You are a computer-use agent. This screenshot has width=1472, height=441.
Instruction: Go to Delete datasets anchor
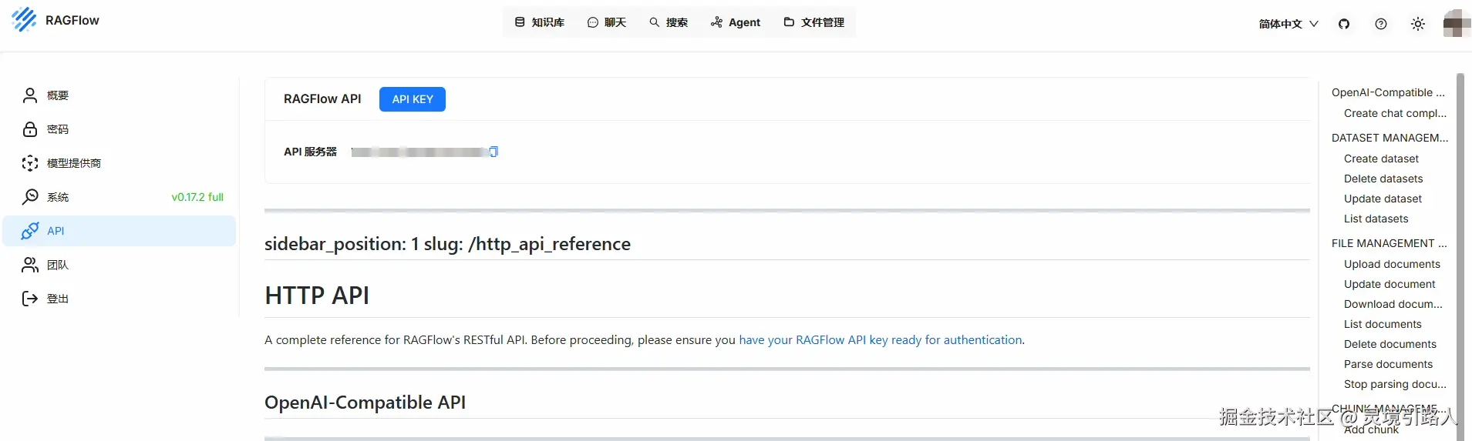click(x=1383, y=179)
